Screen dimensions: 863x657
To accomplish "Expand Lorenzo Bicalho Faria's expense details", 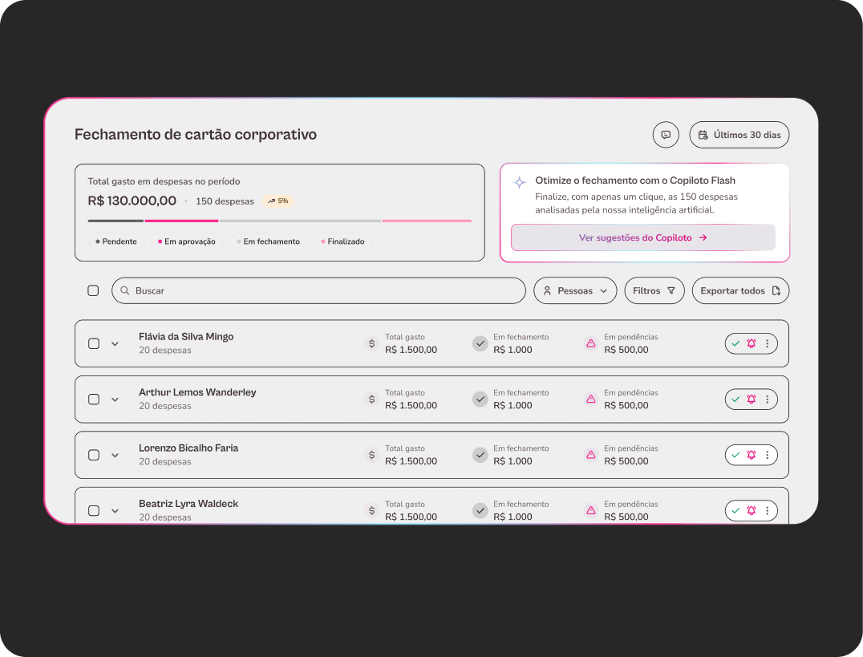I will pos(115,455).
